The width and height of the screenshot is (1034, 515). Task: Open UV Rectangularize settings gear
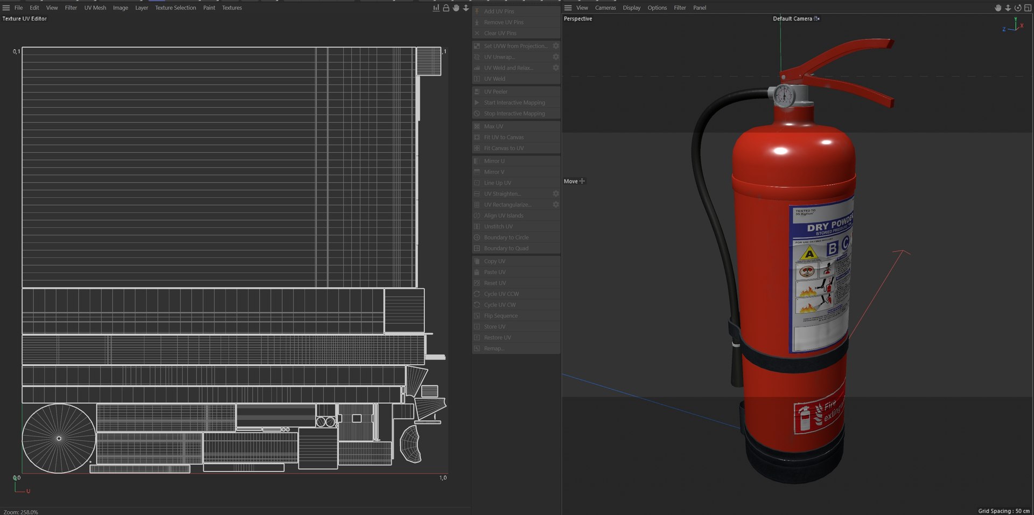(x=556, y=204)
